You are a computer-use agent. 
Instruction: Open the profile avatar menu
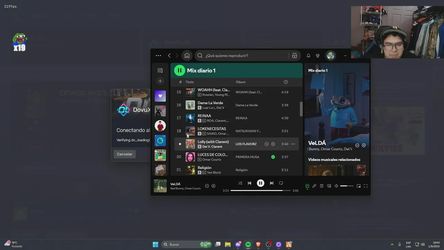(331, 56)
